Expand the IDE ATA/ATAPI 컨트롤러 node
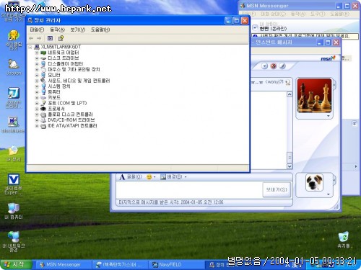 37,126
